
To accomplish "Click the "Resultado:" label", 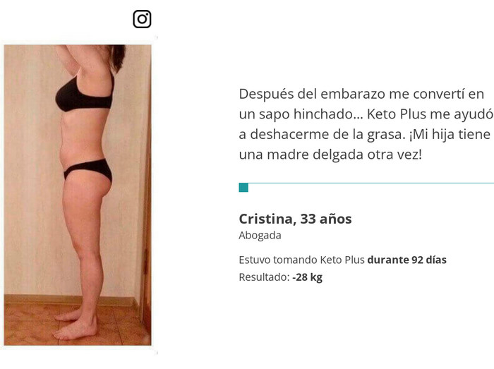I will click(264, 277).
